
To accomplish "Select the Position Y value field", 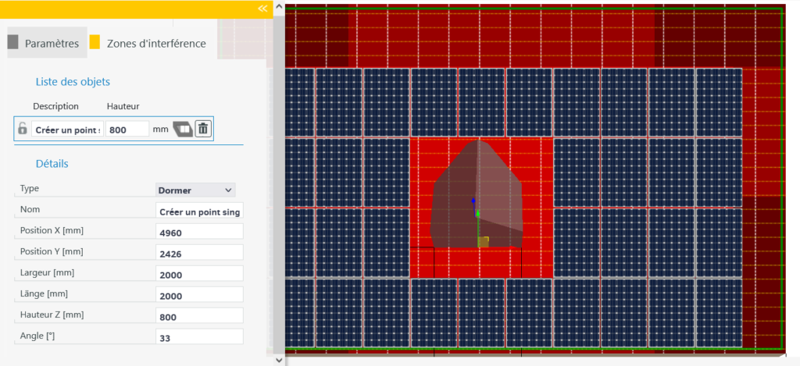I will (200, 254).
